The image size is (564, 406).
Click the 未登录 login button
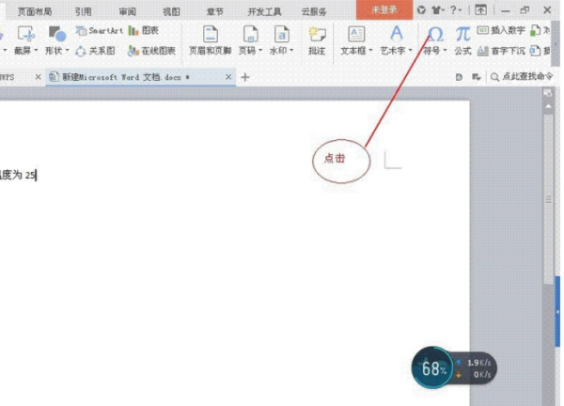click(x=384, y=9)
